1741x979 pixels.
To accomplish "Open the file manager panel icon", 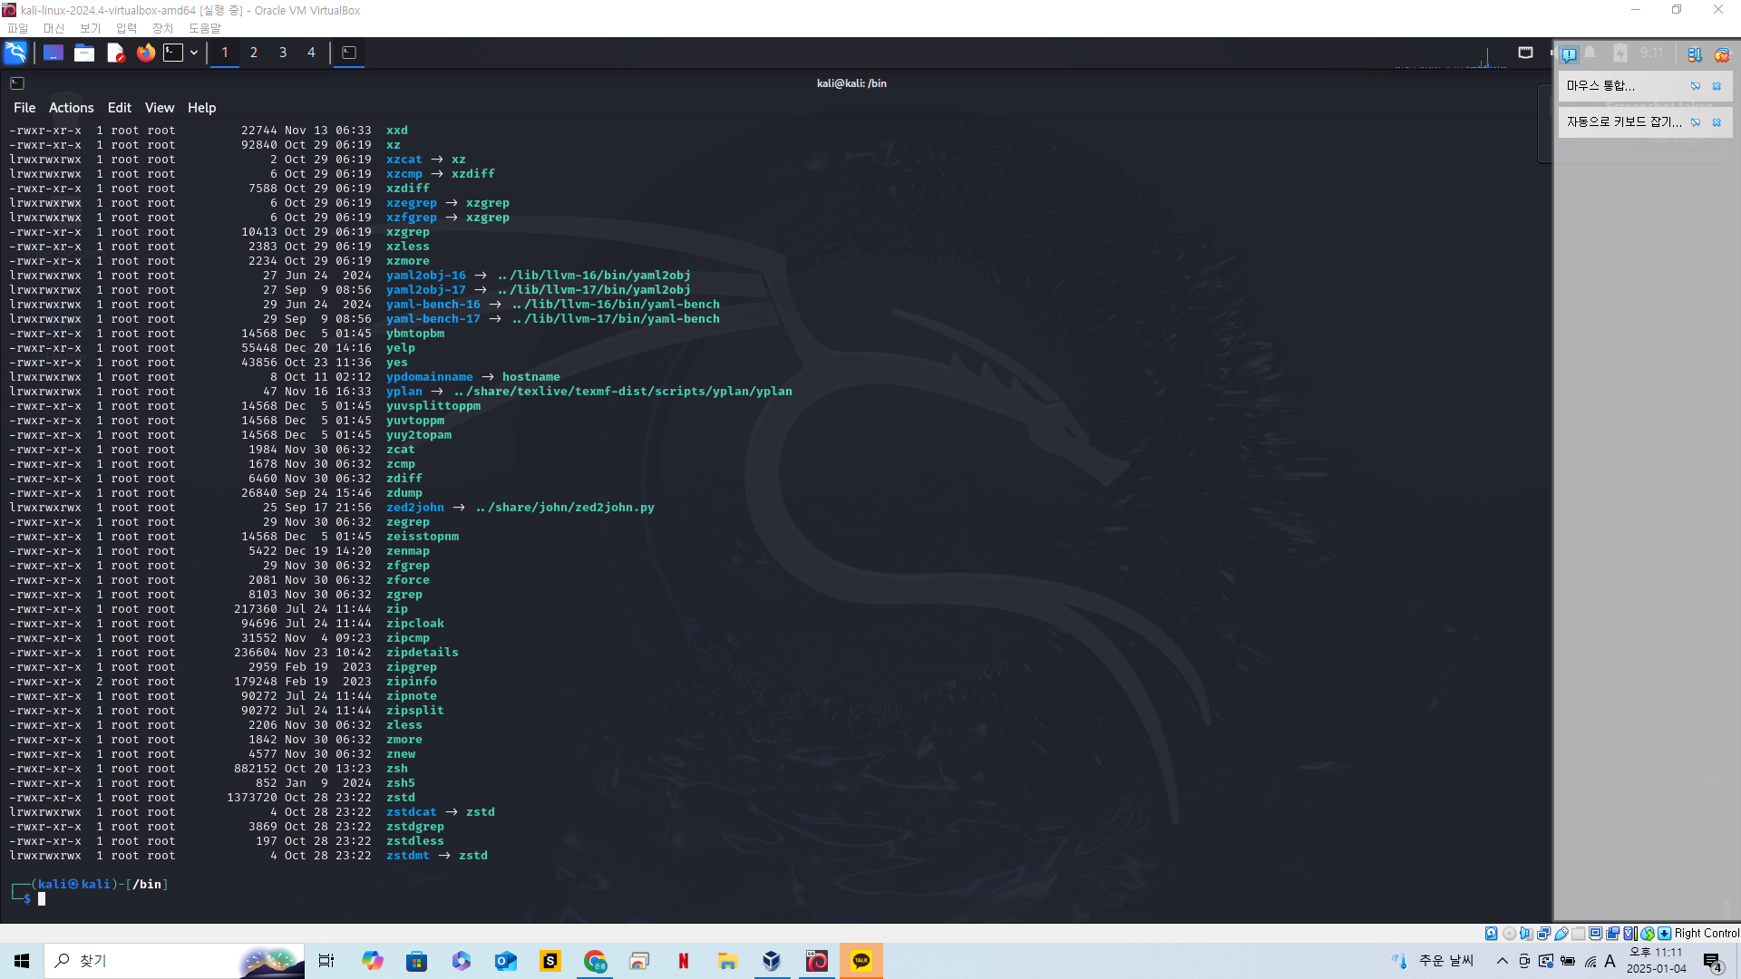I will click(x=84, y=53).
